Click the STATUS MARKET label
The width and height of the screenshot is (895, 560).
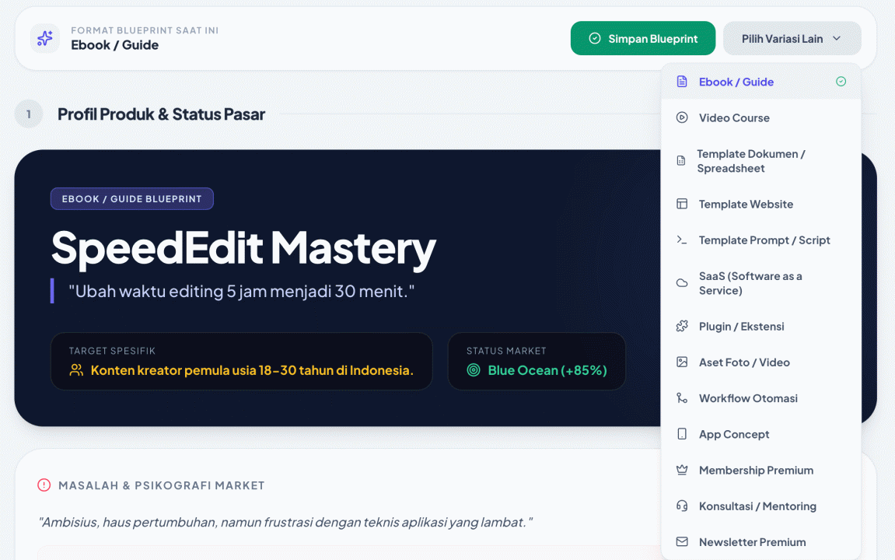pyautogui.click(x=506, y=351)
